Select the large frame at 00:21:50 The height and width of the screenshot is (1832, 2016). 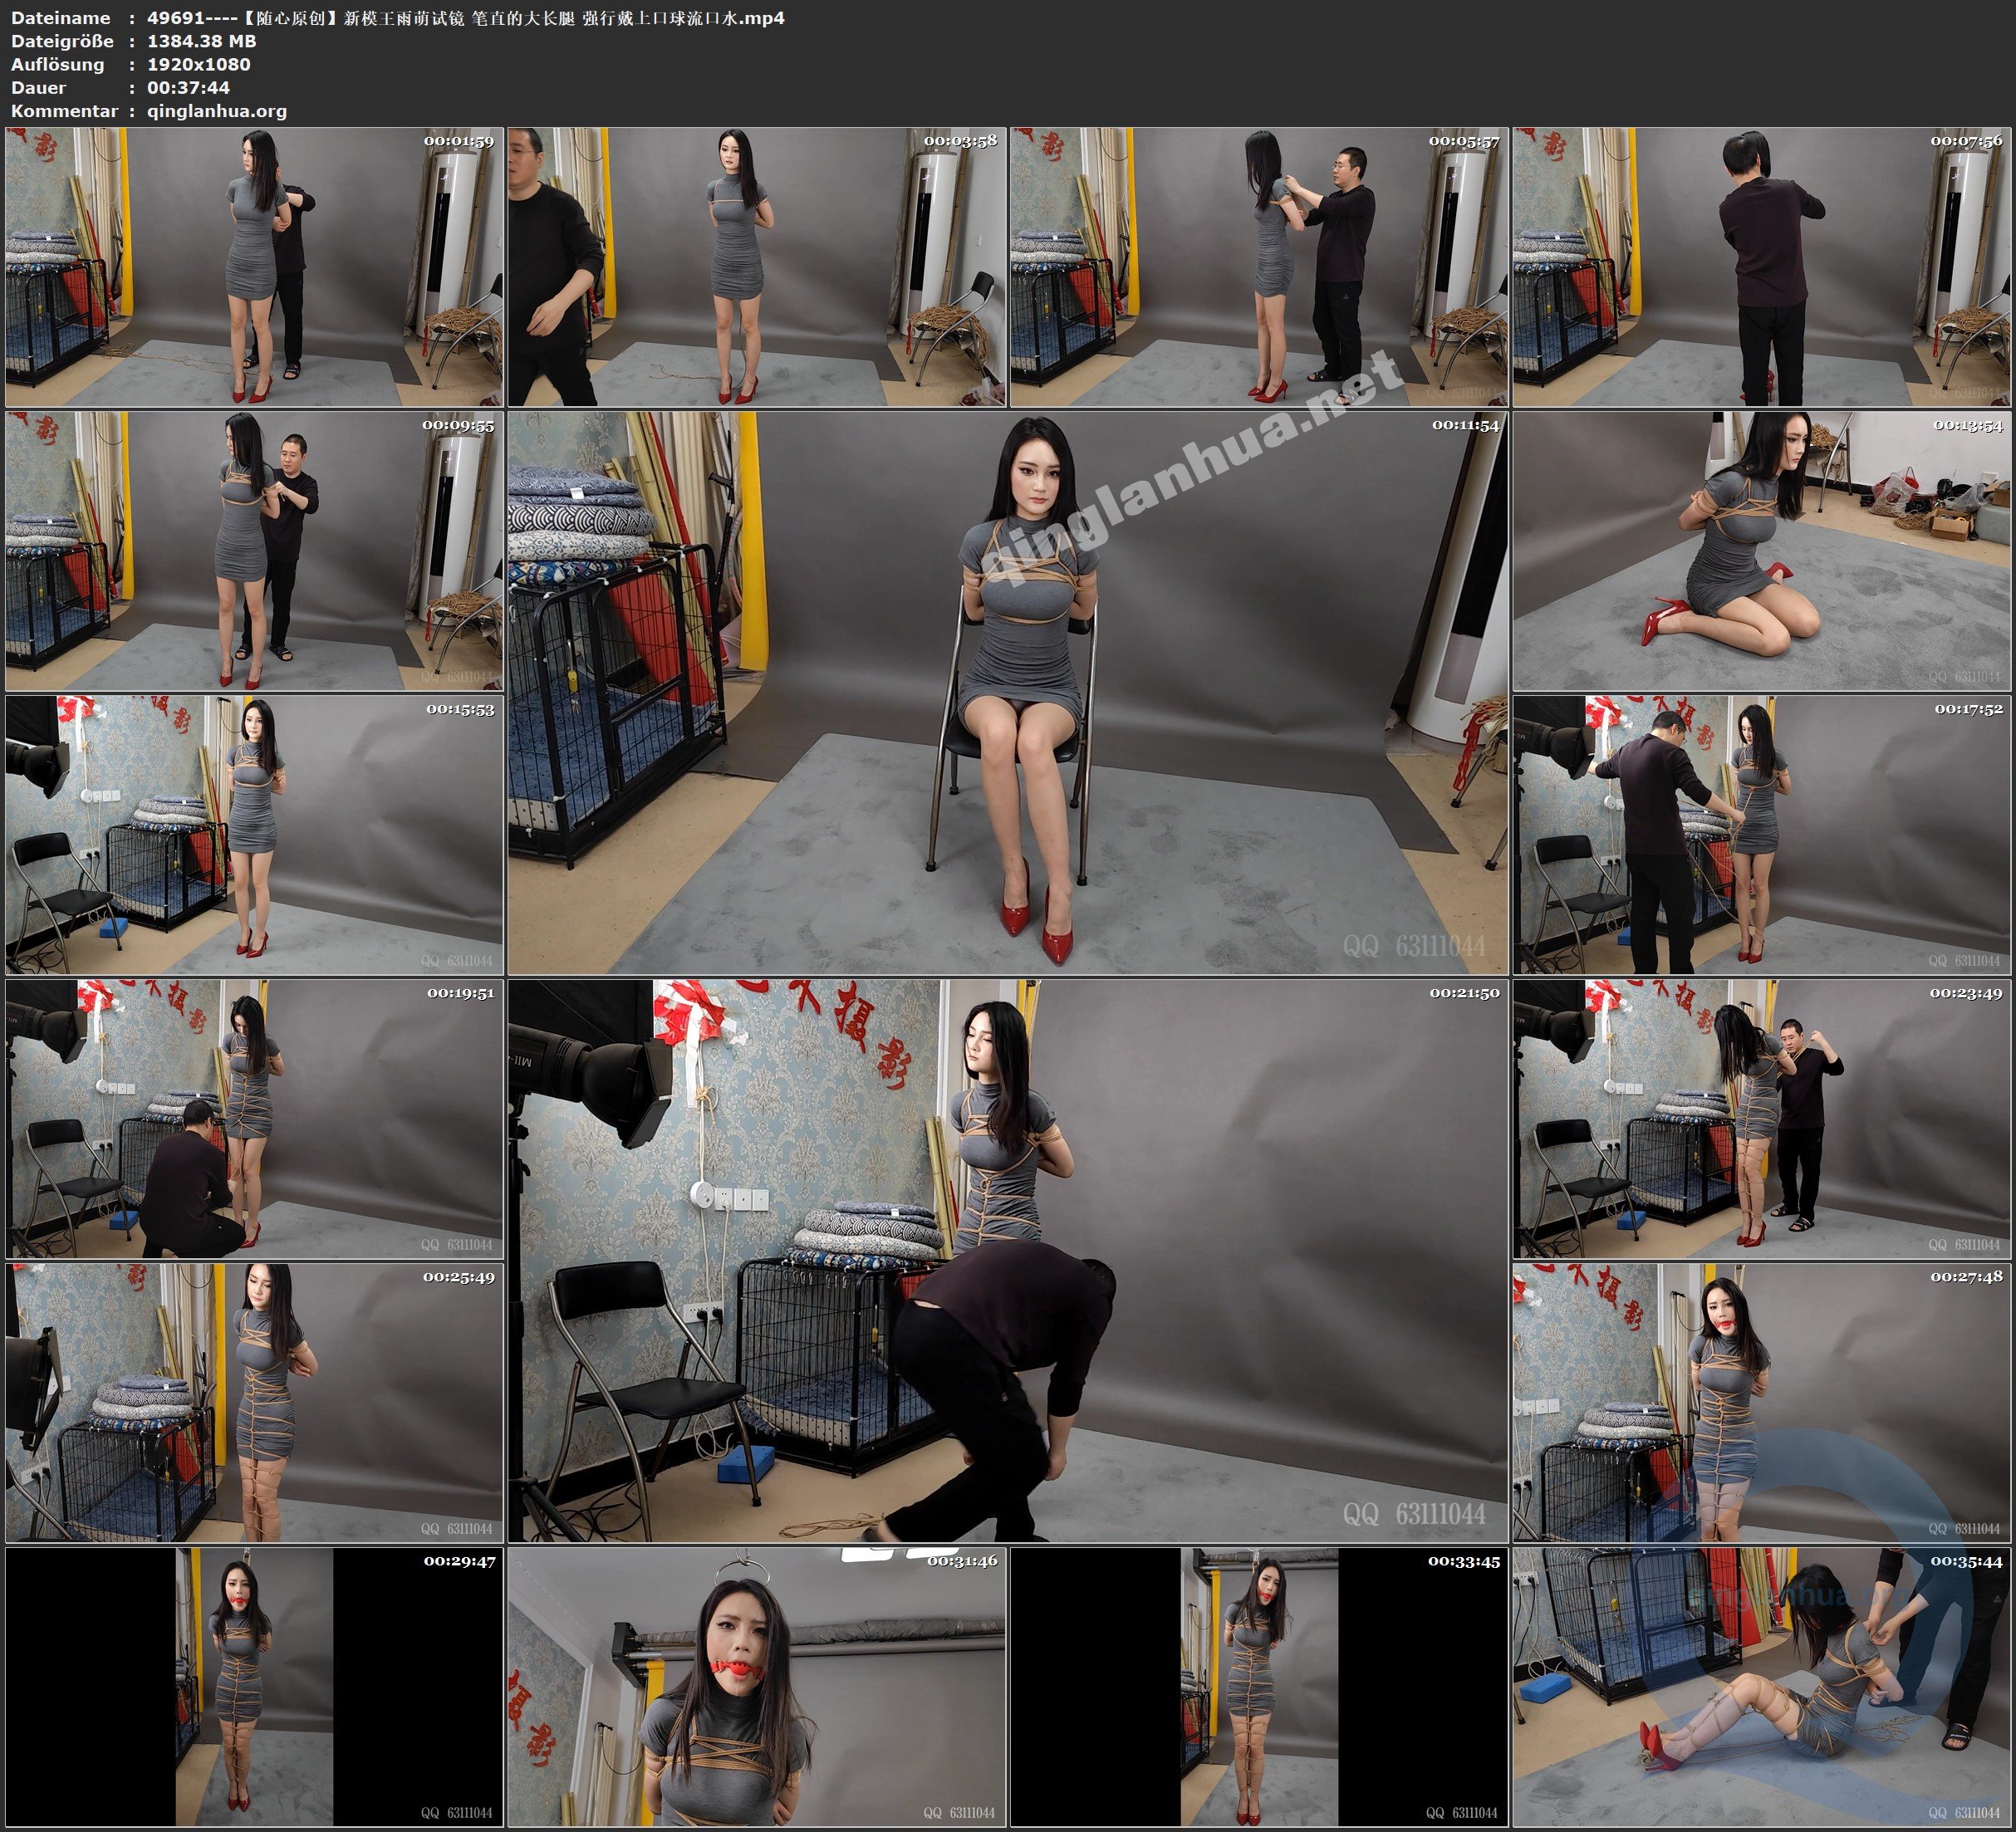1007,1260
